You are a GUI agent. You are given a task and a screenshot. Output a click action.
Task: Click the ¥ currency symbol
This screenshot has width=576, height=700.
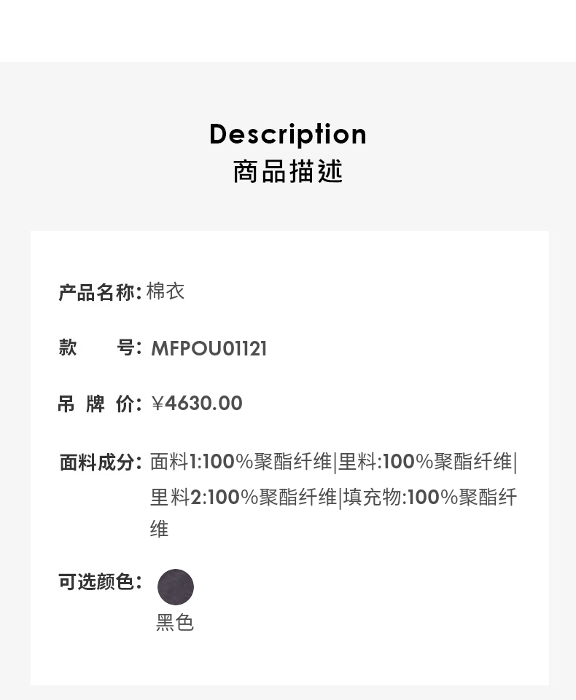coord(157,404)
